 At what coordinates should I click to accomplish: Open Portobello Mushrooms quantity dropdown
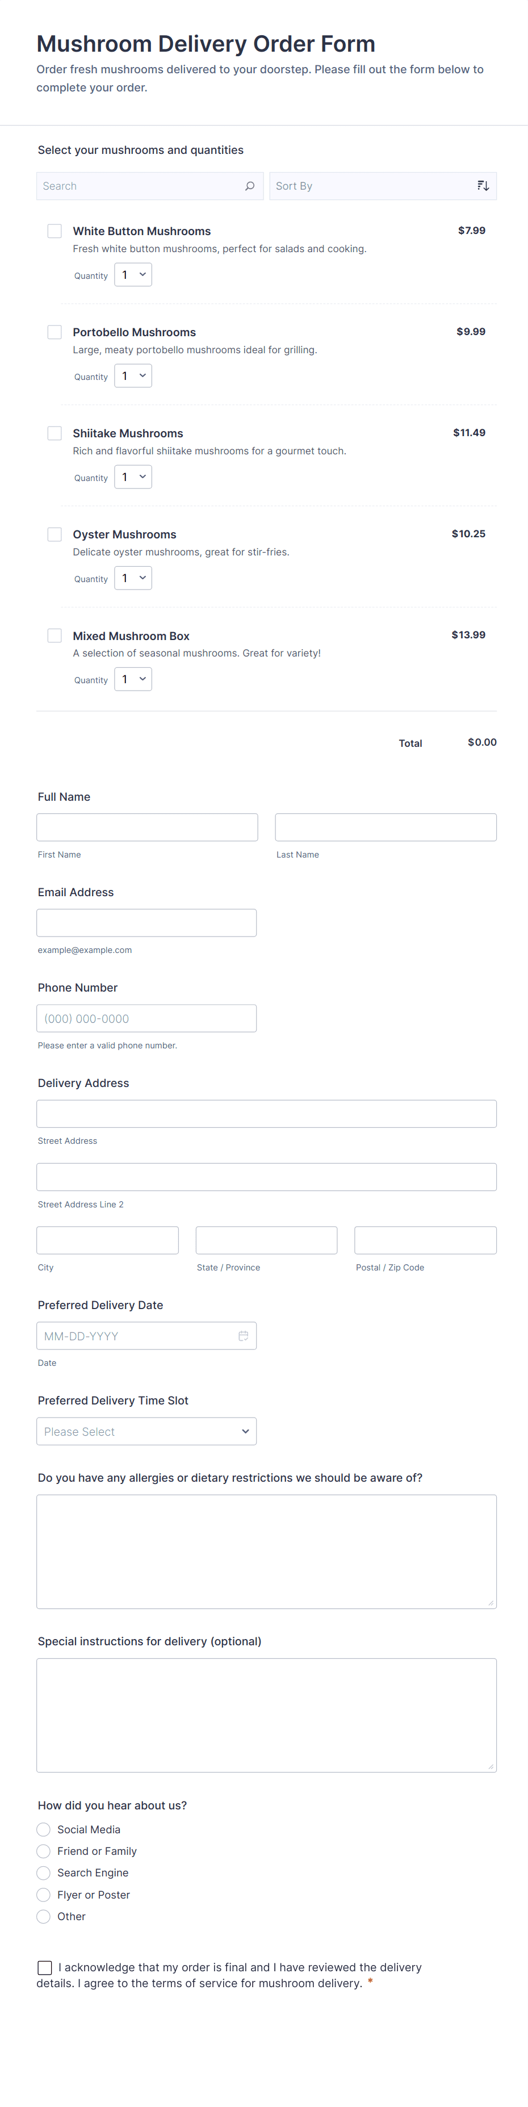(133, 376)
